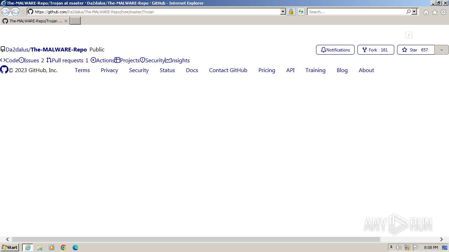Open the Insights tab
Viewport: 449px width, 252px height.
(x=177, y=60)
